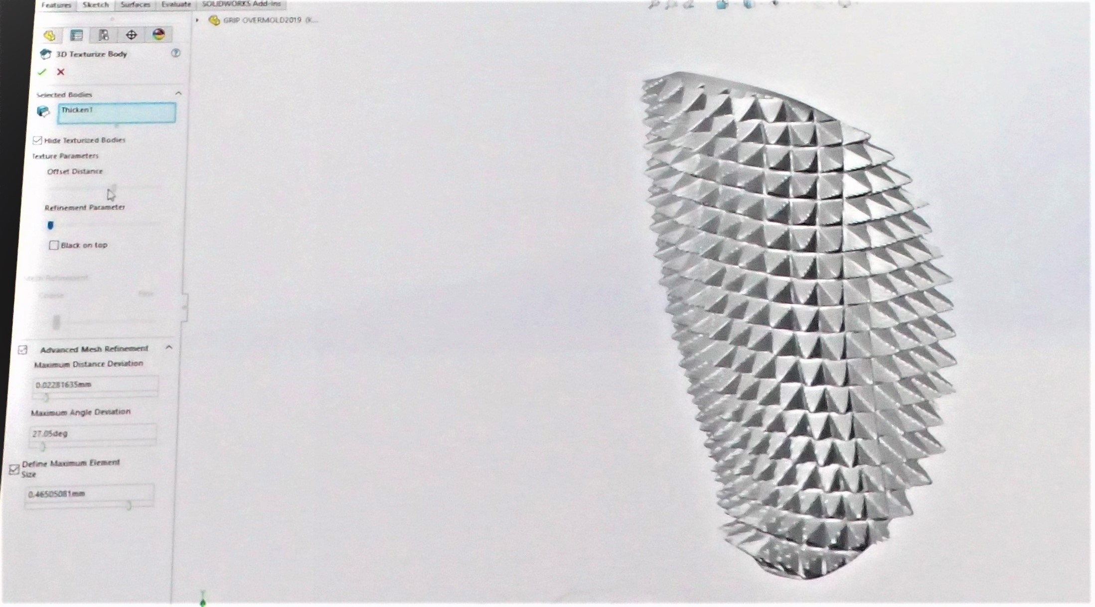This screenshot has width=1095, height=607.
Task: Toggle Hide Texturized Bodies checkbox
Action: point(37,140)
